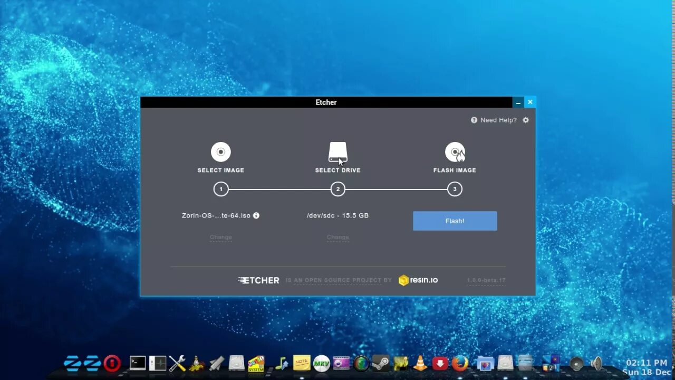Open the pictures folder dock icon
Viewport: 675px width, 380px height.
pyautogui.click(x=486, y=363)
